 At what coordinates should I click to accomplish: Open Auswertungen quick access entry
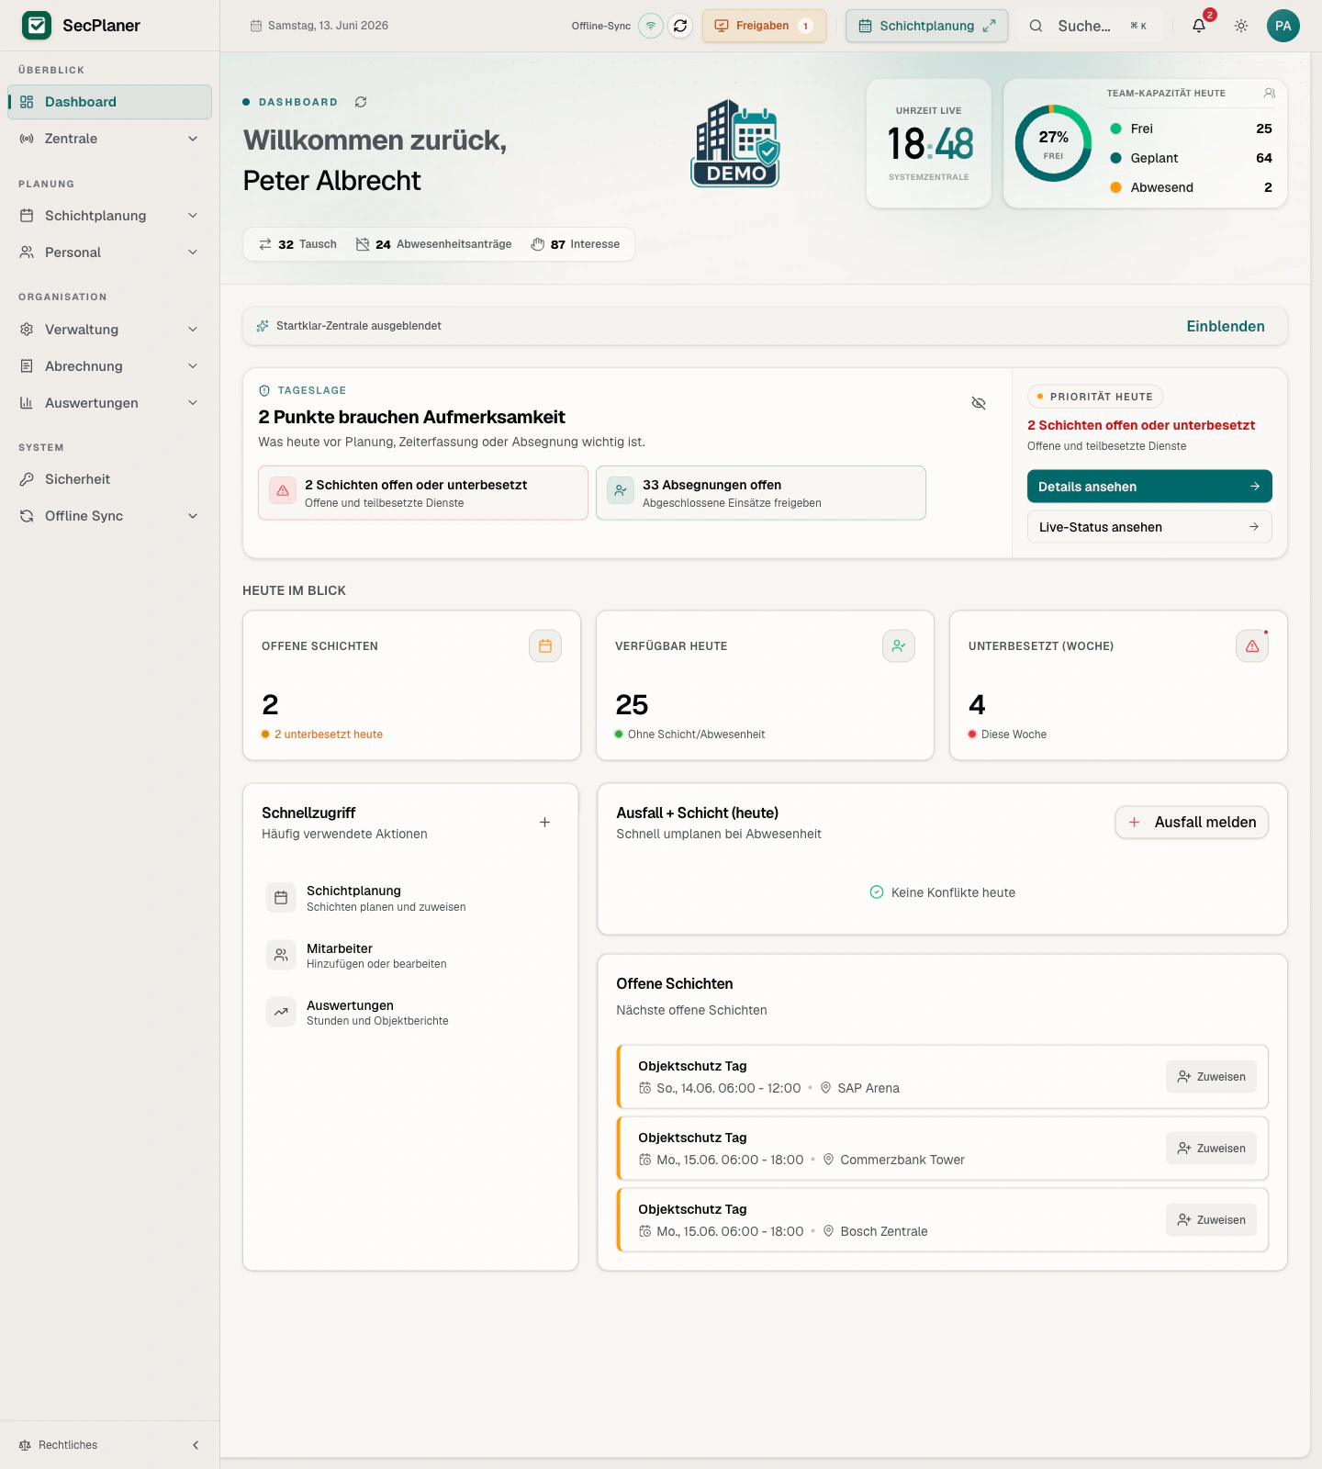[410, 1013]
